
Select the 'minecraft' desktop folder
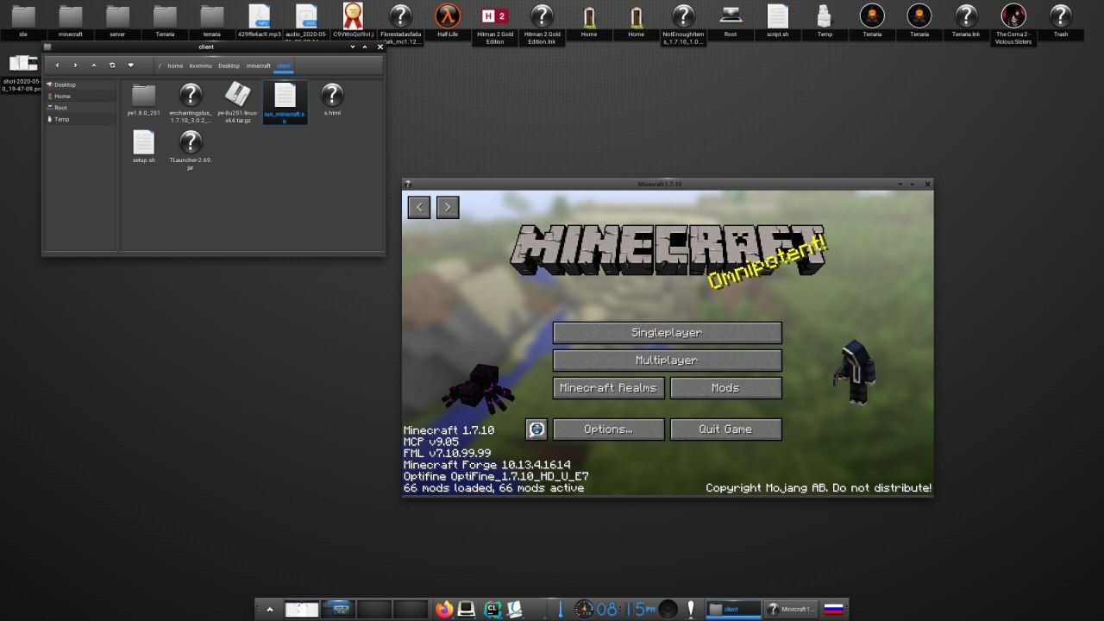pyautogui.click(x=71, y=21)
